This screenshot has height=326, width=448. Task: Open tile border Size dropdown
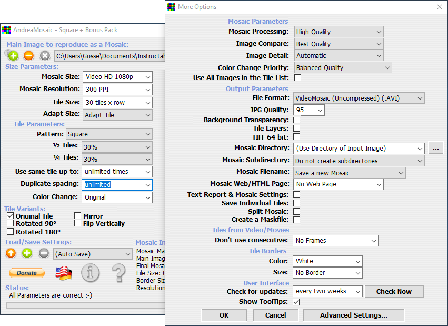coord(328,273)
